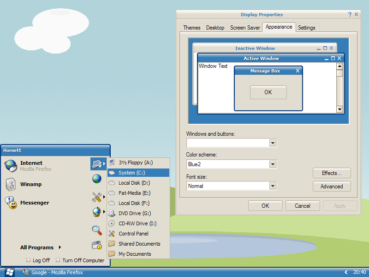Click the Control Panel tools icon in submenu
Viewport: 369px width, 277px height.
[112, 234]
